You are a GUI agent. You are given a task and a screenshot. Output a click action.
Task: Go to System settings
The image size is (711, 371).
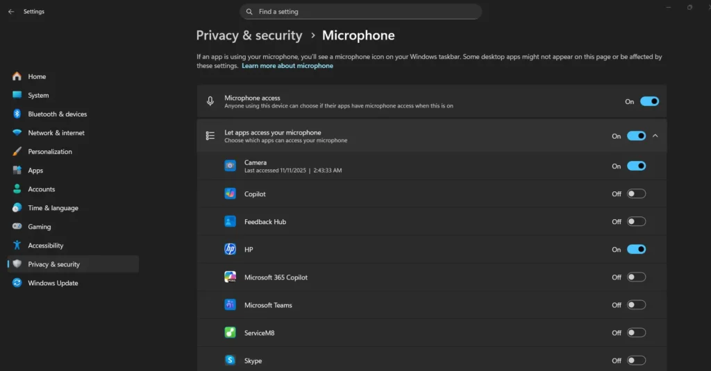click(74, 95)
